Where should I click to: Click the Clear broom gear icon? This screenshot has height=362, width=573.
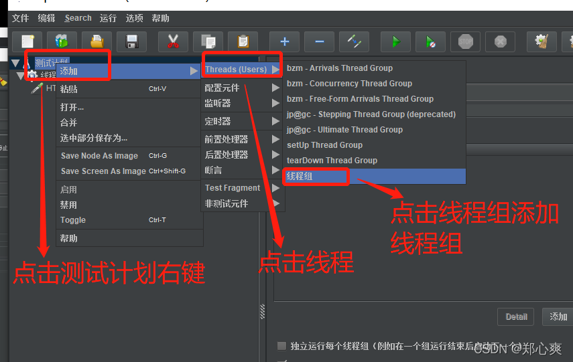(x=542, y=41)
